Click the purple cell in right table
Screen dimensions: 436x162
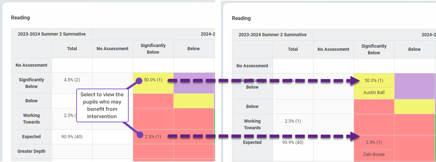pos(415,86)
